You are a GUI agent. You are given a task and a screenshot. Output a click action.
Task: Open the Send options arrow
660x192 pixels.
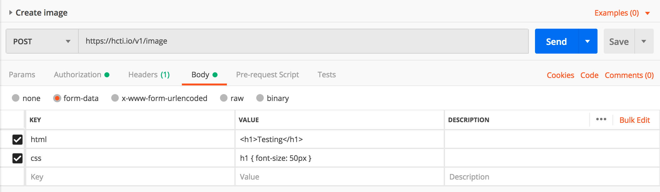point(588,41)
